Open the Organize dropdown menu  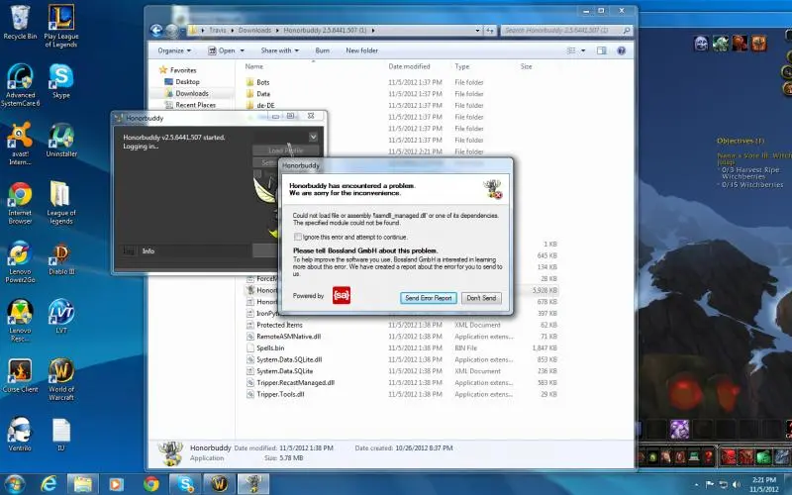[x=174, y=50]
